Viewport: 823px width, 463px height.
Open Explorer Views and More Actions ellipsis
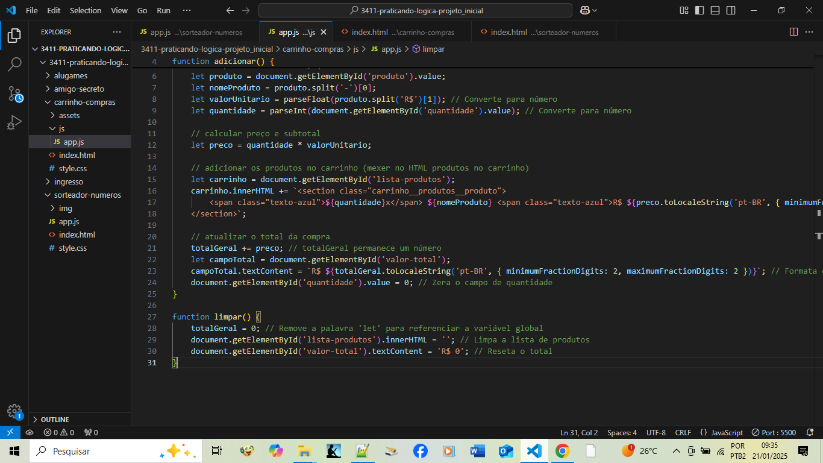pyautogui.click(x=117, y=32)
